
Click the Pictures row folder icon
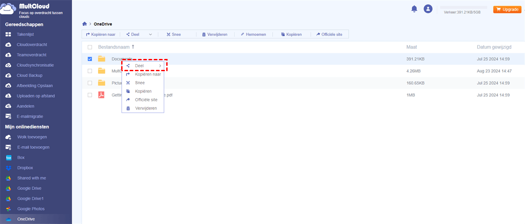coord(101,83)
